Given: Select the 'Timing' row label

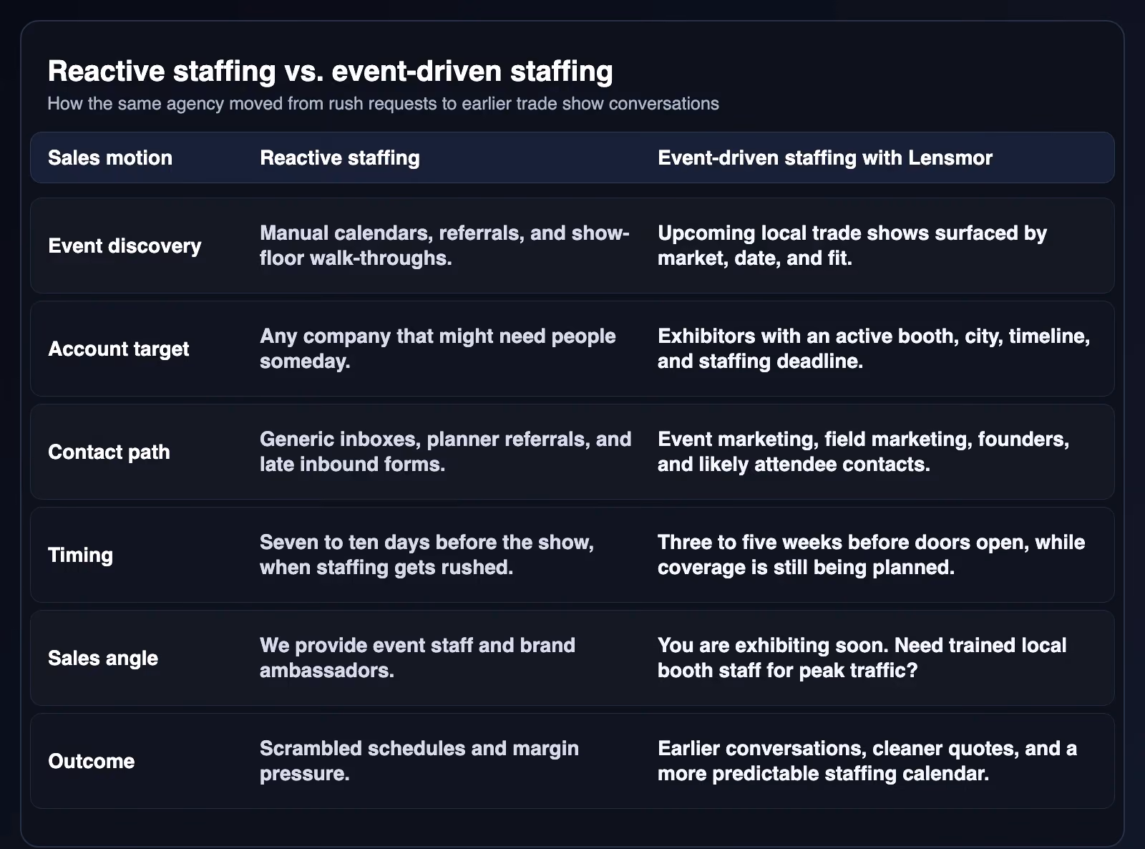Looking at the screenshot, I should click(x=80, y=555).
